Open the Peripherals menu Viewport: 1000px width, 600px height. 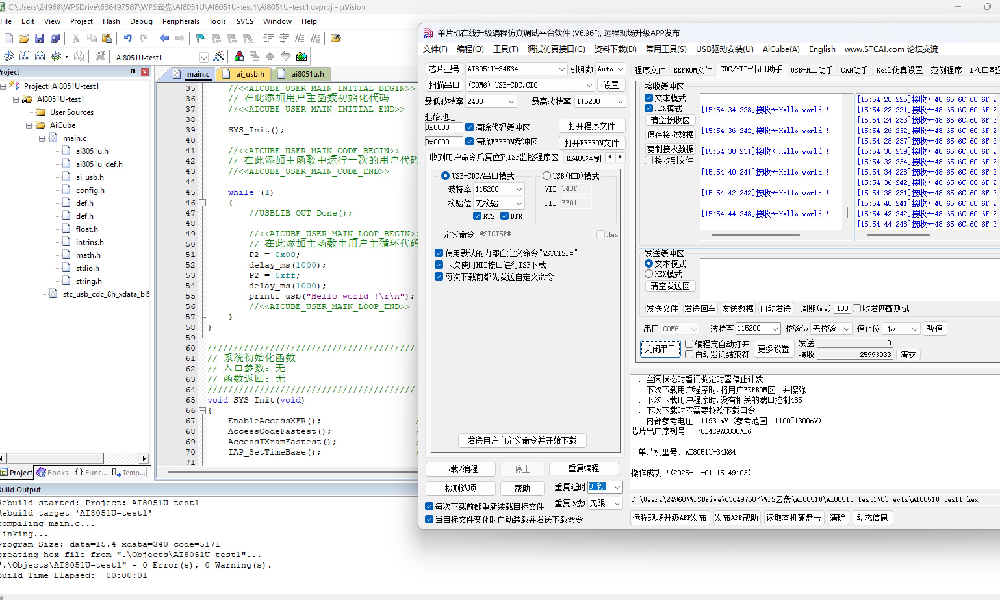(x=180, y=21)
